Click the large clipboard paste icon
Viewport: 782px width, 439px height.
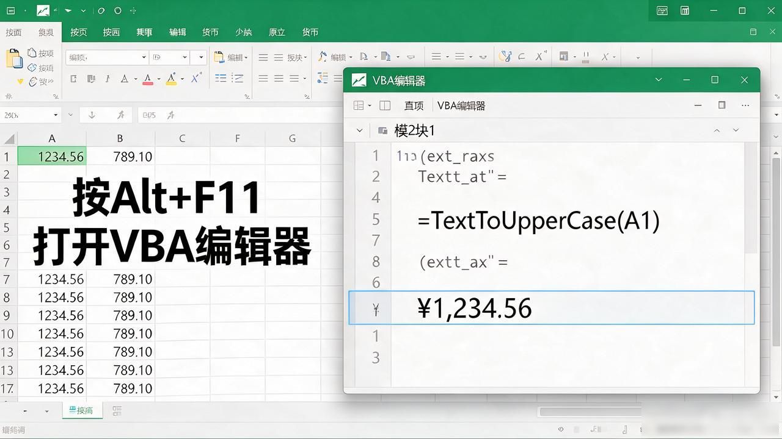[x=13, y=59]
